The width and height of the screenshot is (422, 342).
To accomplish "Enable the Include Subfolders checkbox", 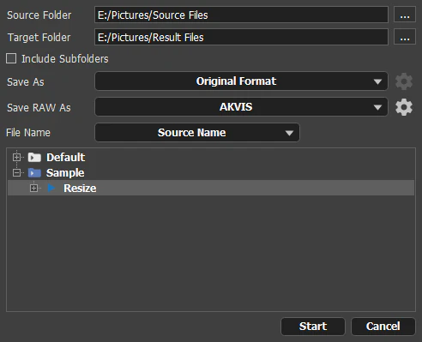I will point(11,58).
